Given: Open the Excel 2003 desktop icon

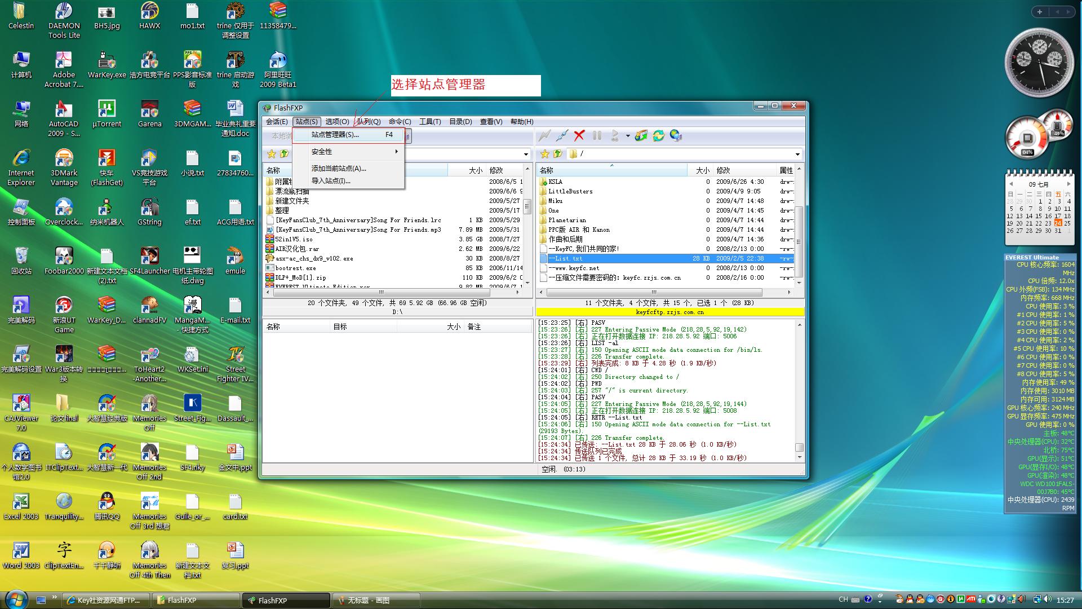Looking at the screenshot, I should [21, 506].
